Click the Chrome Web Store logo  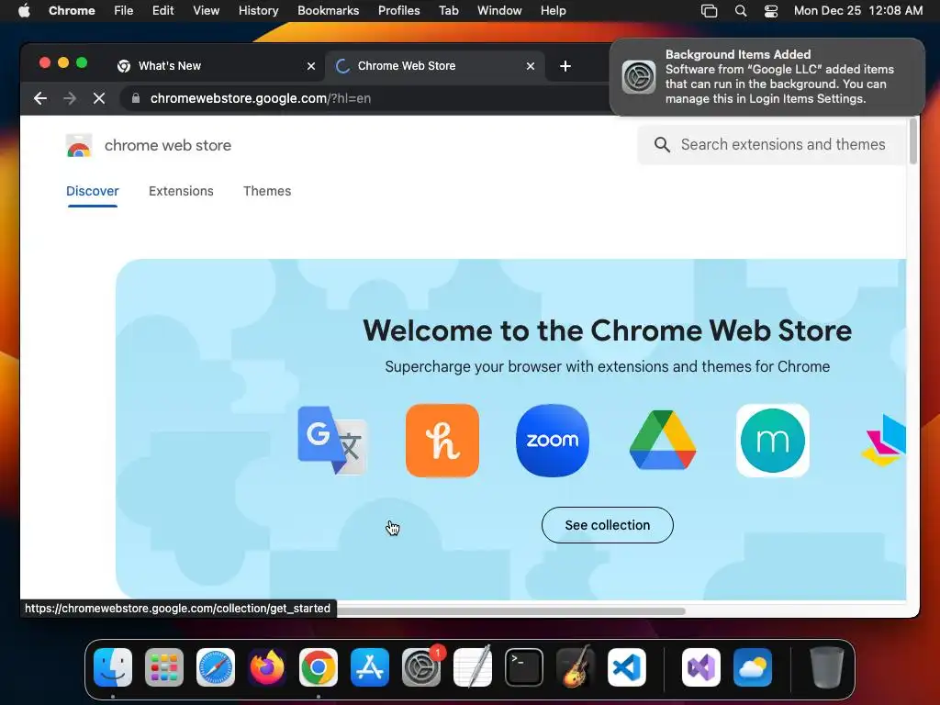coord(79,146)
